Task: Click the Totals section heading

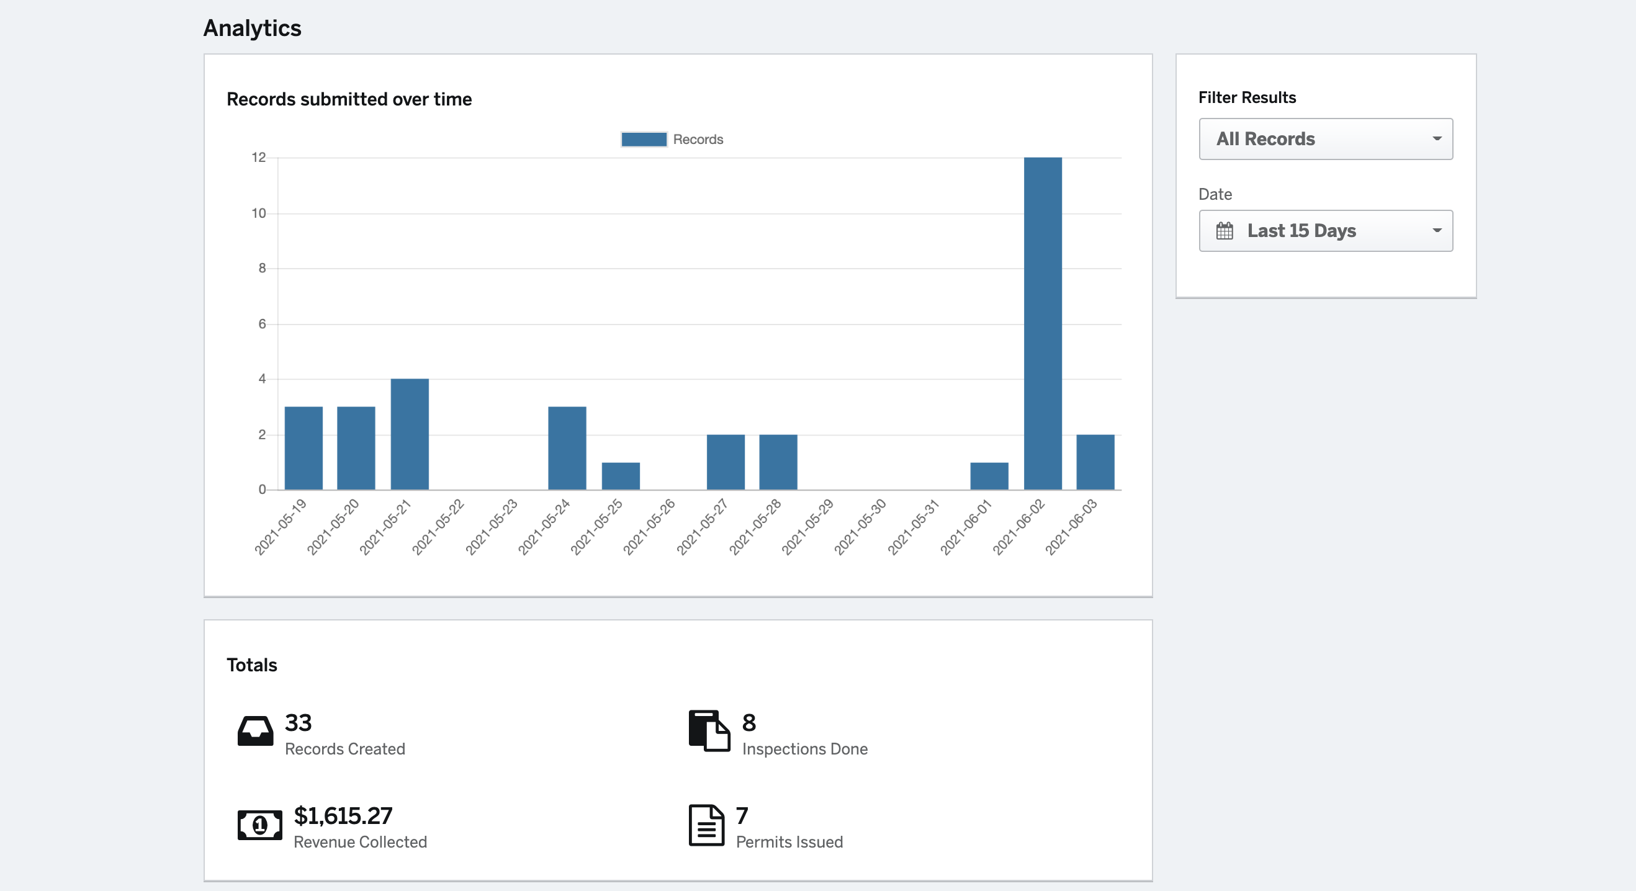Action: pyautogui.click(x=251, y=665)
